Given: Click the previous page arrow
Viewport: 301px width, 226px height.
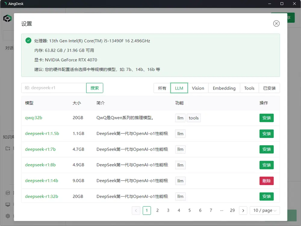Looking at the screenshot, I should (x=136, y=210).
